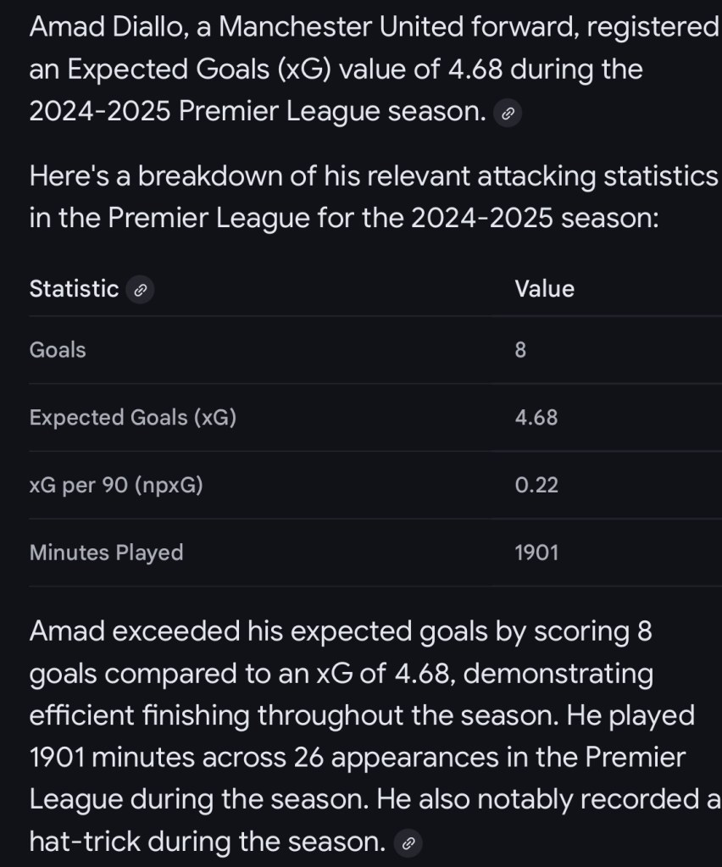Click the Goals value of 8
722x867 pixels.
520,350
